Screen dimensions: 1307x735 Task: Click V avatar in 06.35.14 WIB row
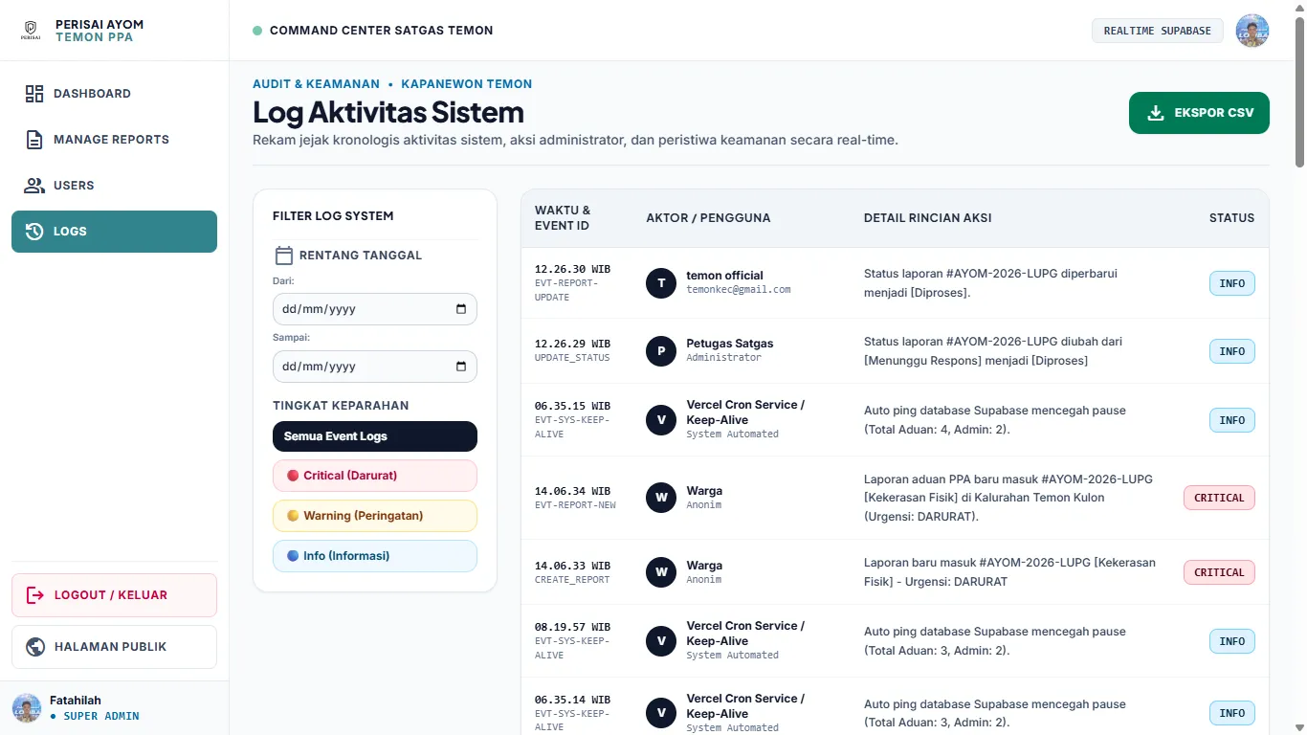[661, 713]
